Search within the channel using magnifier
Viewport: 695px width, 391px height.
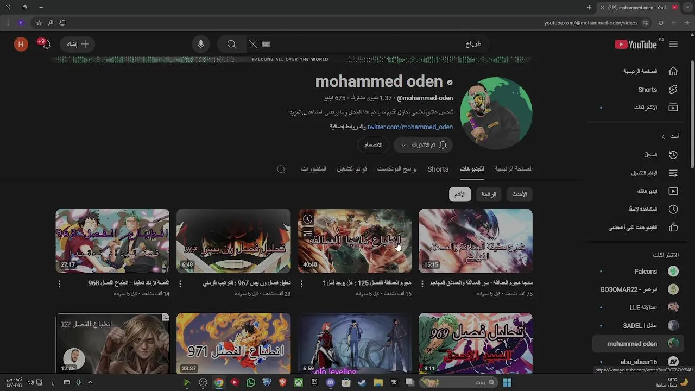point(281,169)
